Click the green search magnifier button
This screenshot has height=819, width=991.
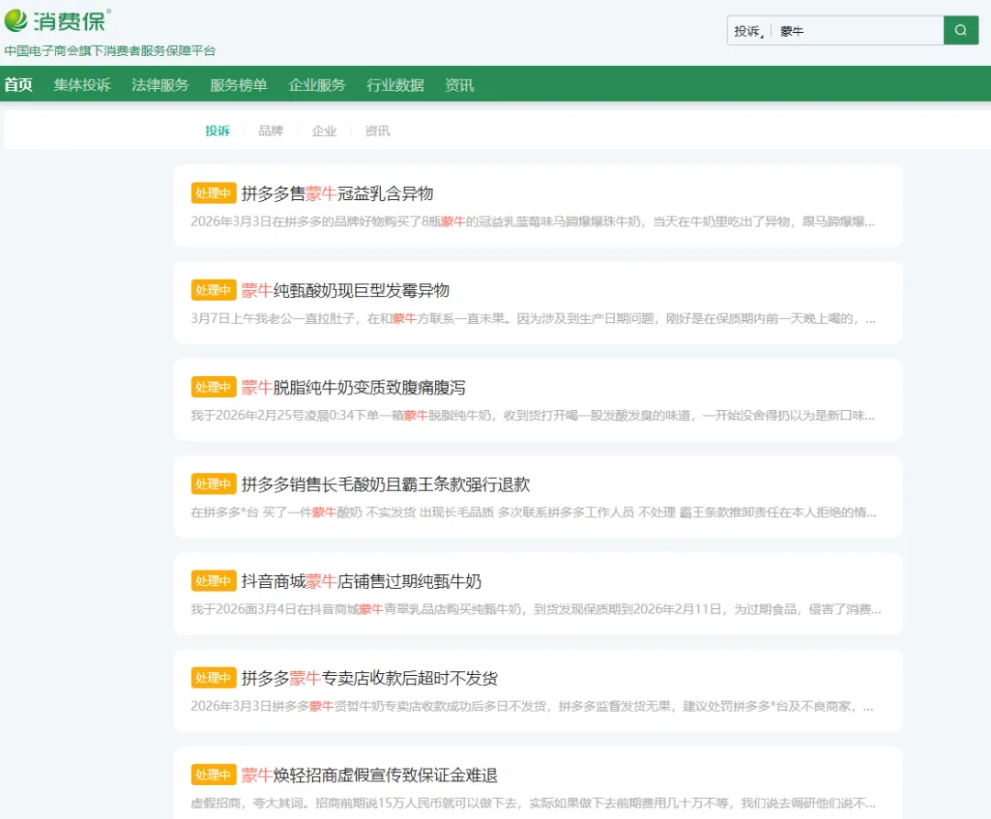pos(961,30)
